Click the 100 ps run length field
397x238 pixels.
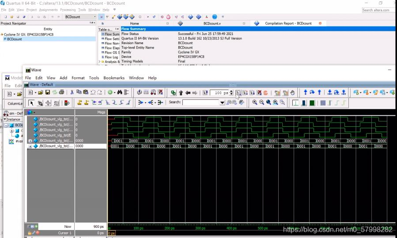click(x=219, y=93)
